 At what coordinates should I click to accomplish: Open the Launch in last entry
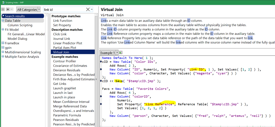tap(63, 93)
